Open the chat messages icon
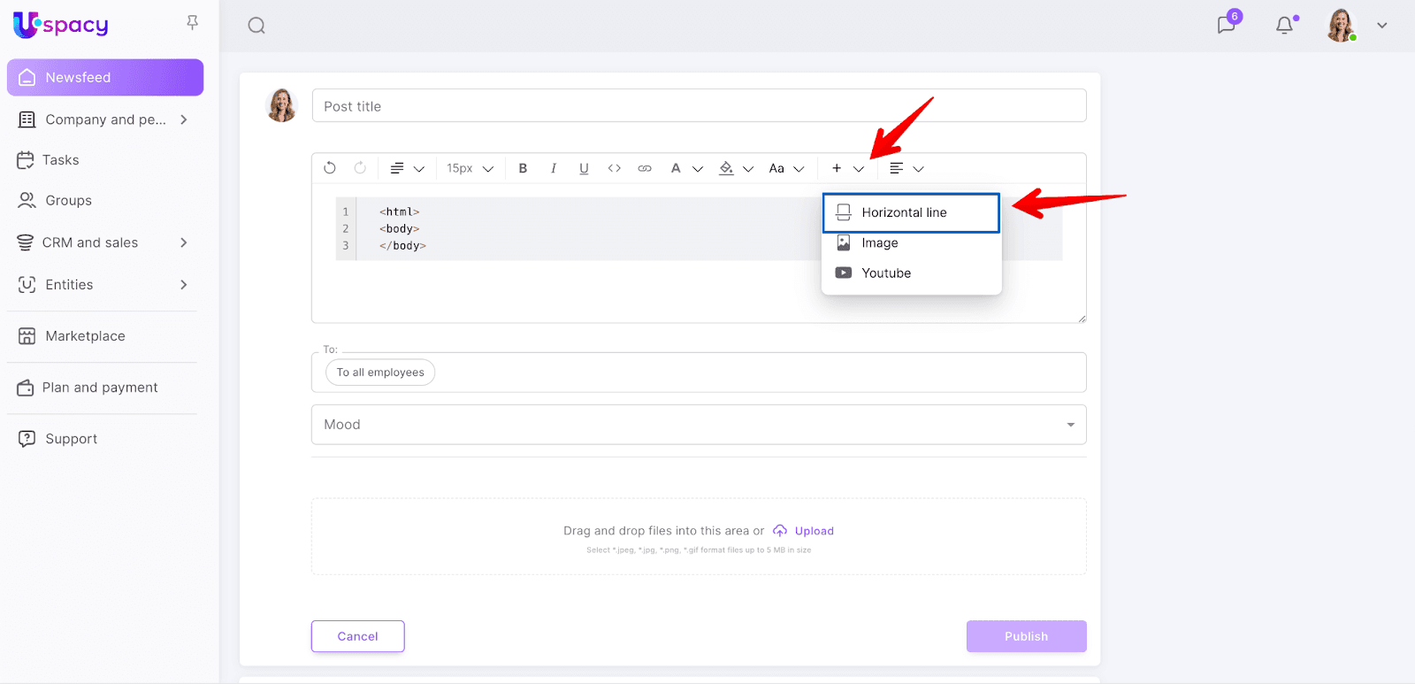This screenshot has width=1415, height=684. point(1227,25)
